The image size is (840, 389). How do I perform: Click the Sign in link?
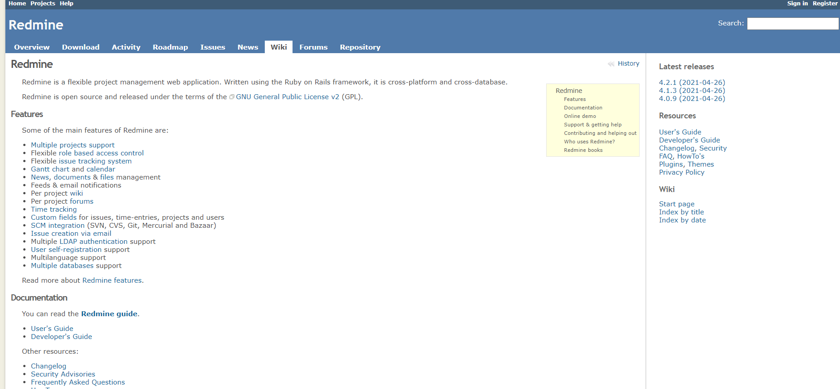(798, 4)
